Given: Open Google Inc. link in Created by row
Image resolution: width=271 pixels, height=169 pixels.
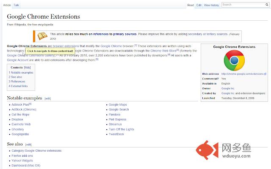Looking at the screenshot, I should (228, 93).
